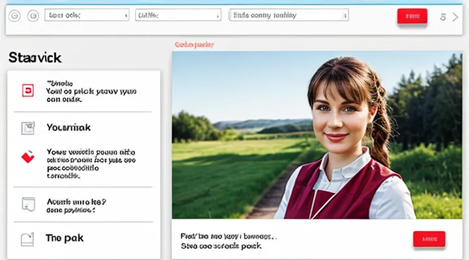
Task: Click the photo of the woman in field
Action: click(x=315, y=135)
